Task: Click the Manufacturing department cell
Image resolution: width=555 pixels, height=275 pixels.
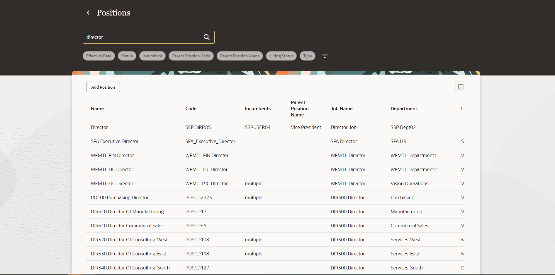Action: click(406, 212)
